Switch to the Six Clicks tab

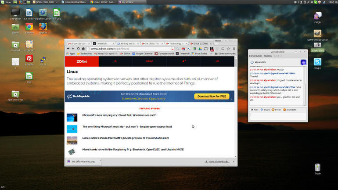click(152, 43)
